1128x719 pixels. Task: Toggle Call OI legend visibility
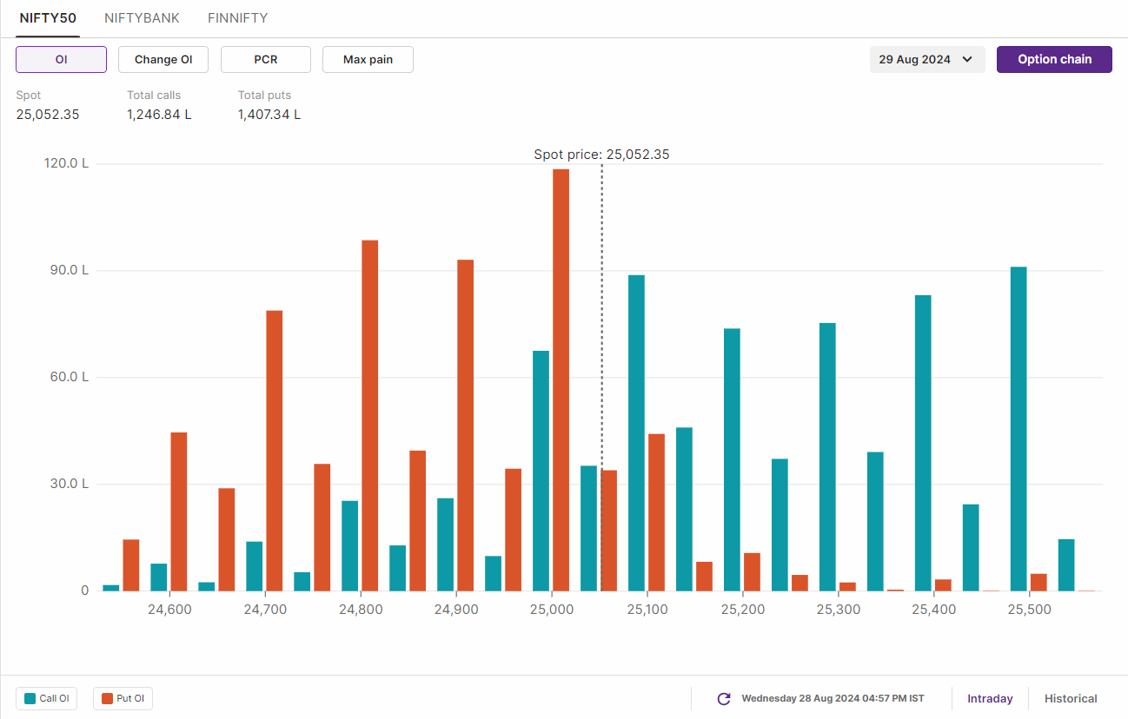[47, 699]
